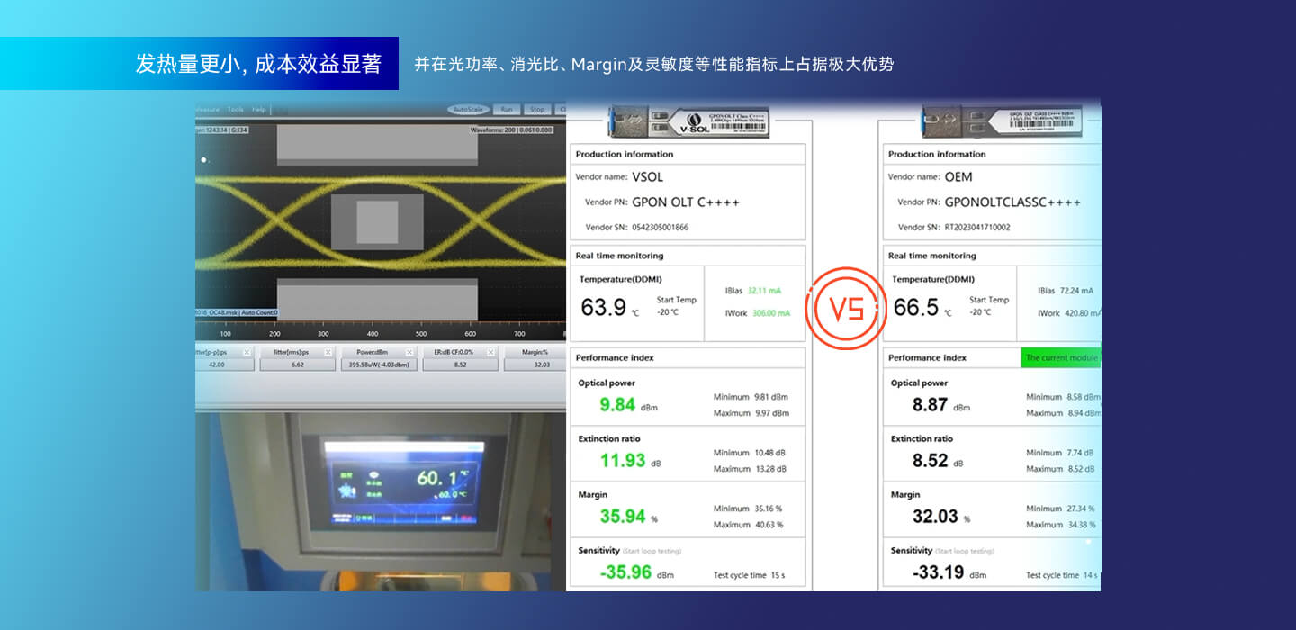Select the 395.58uW(-4.03dbm) power value

[378, 364]
